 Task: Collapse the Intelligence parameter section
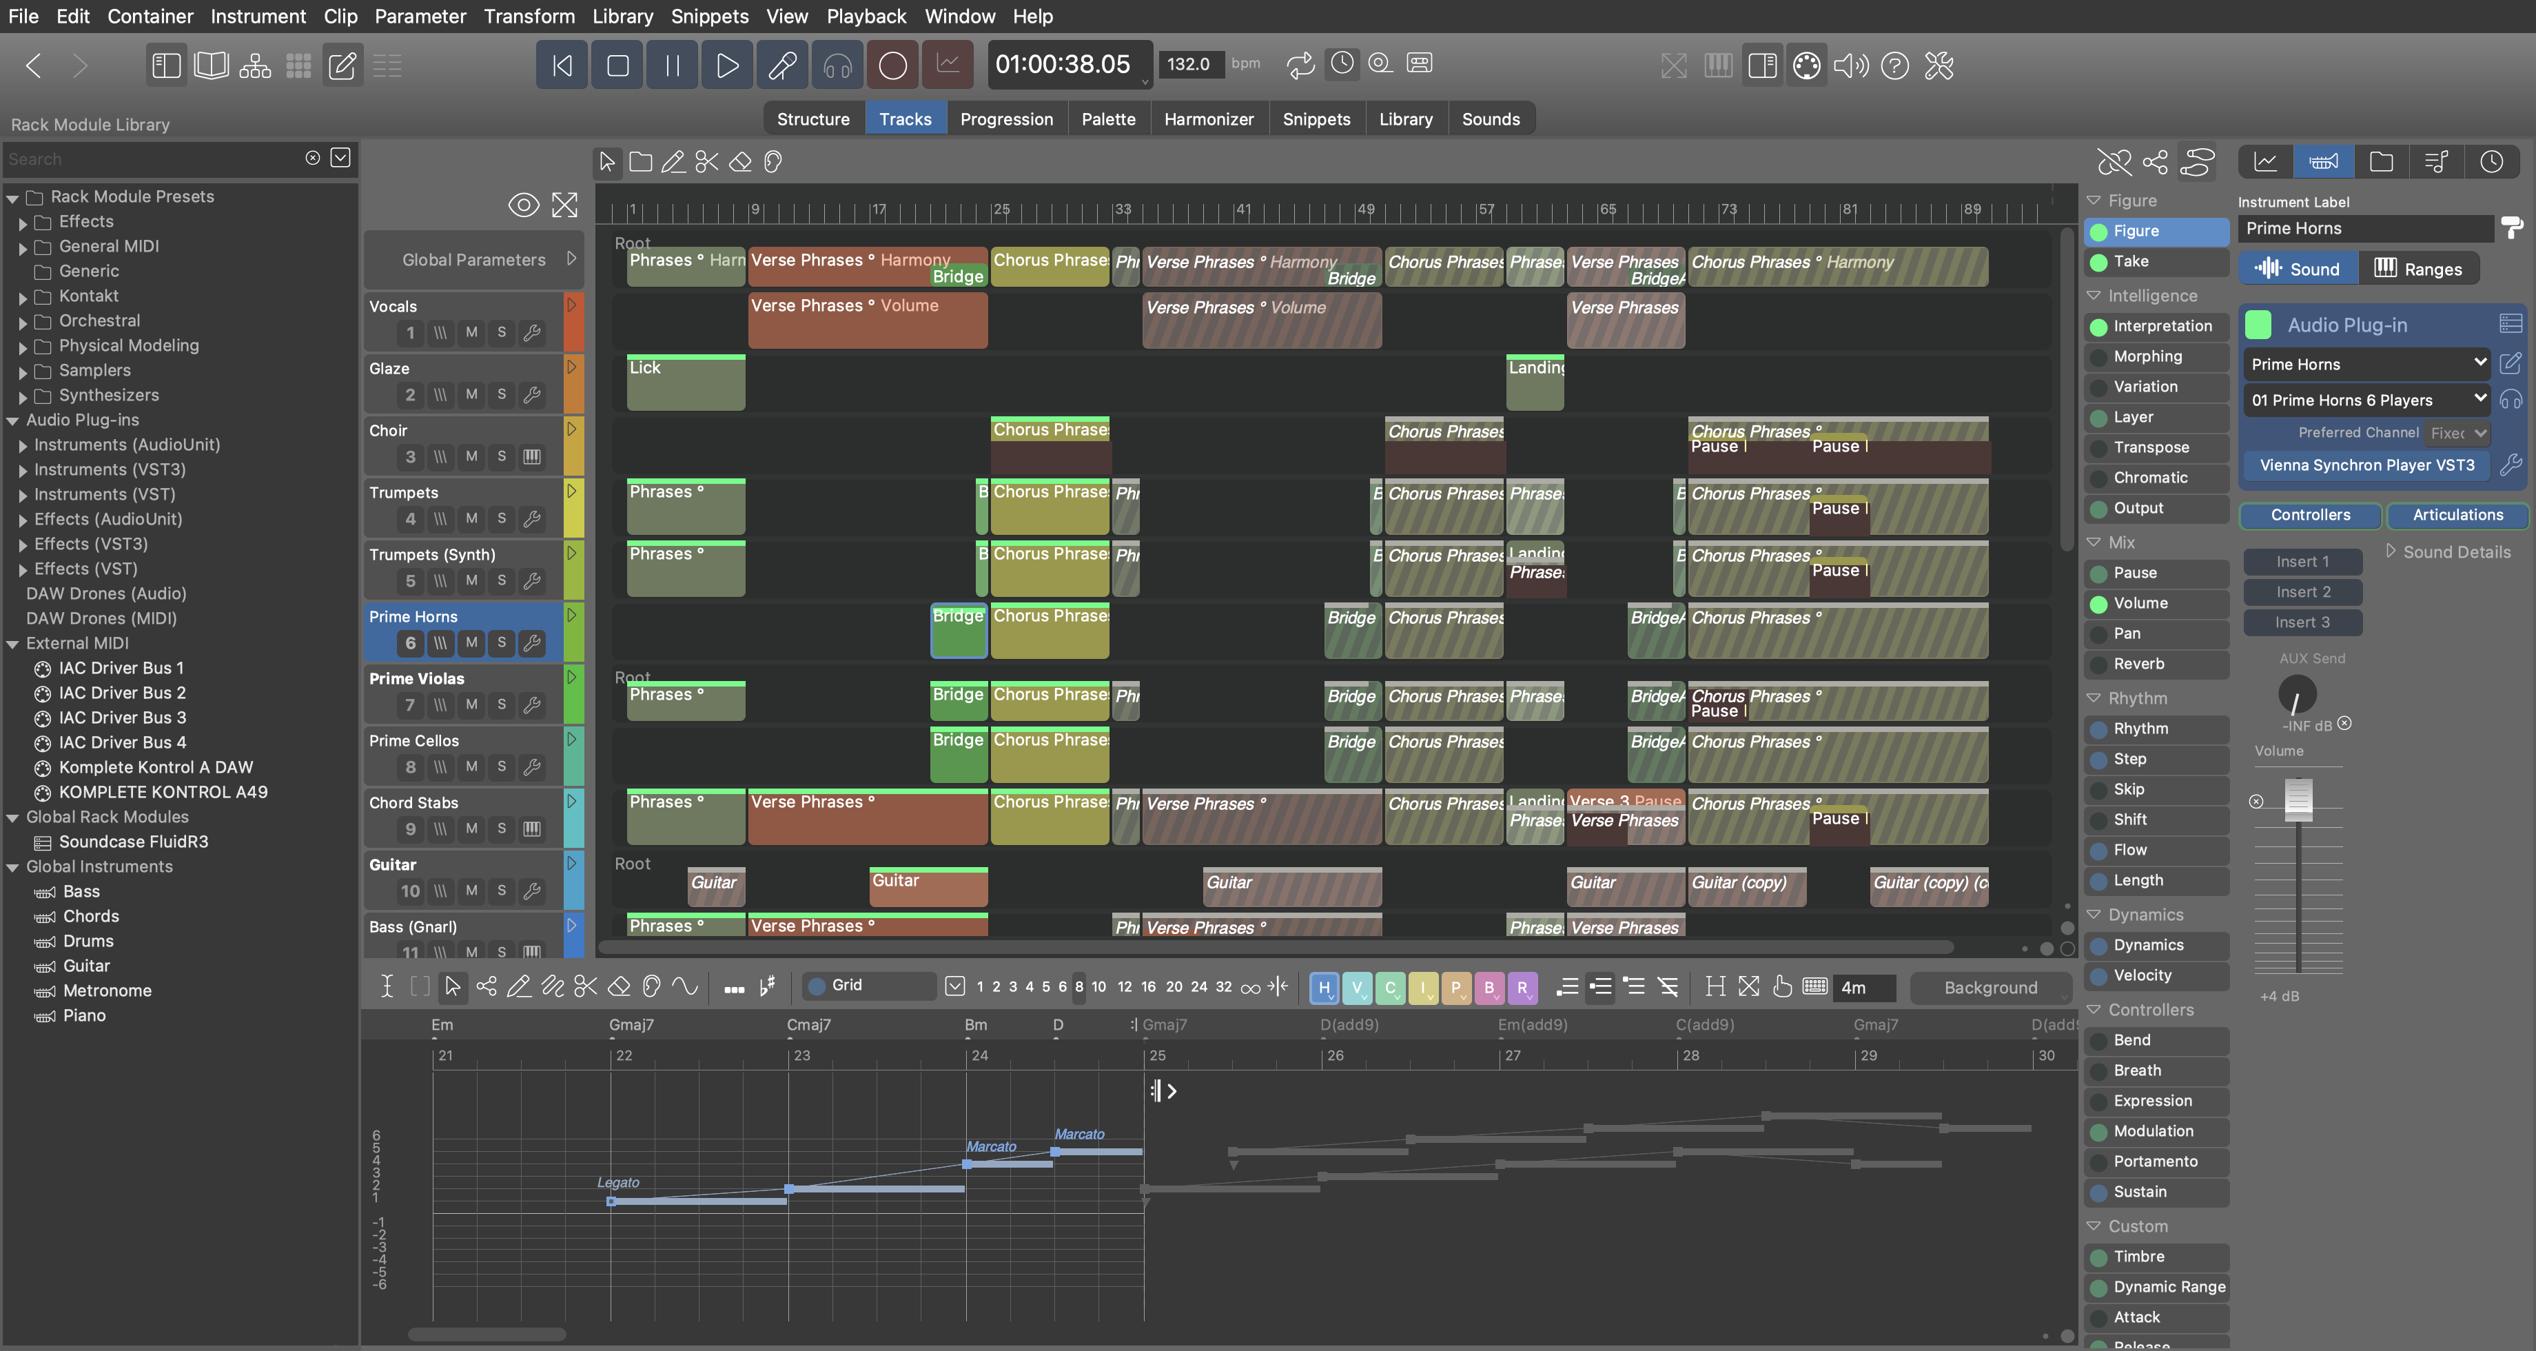pos(2094,296)
